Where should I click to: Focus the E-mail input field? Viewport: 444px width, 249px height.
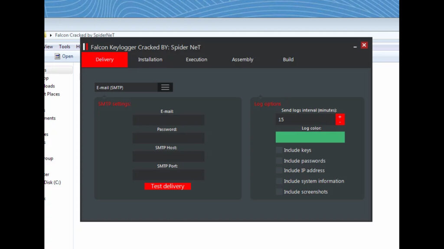click(x=168, y=120)
